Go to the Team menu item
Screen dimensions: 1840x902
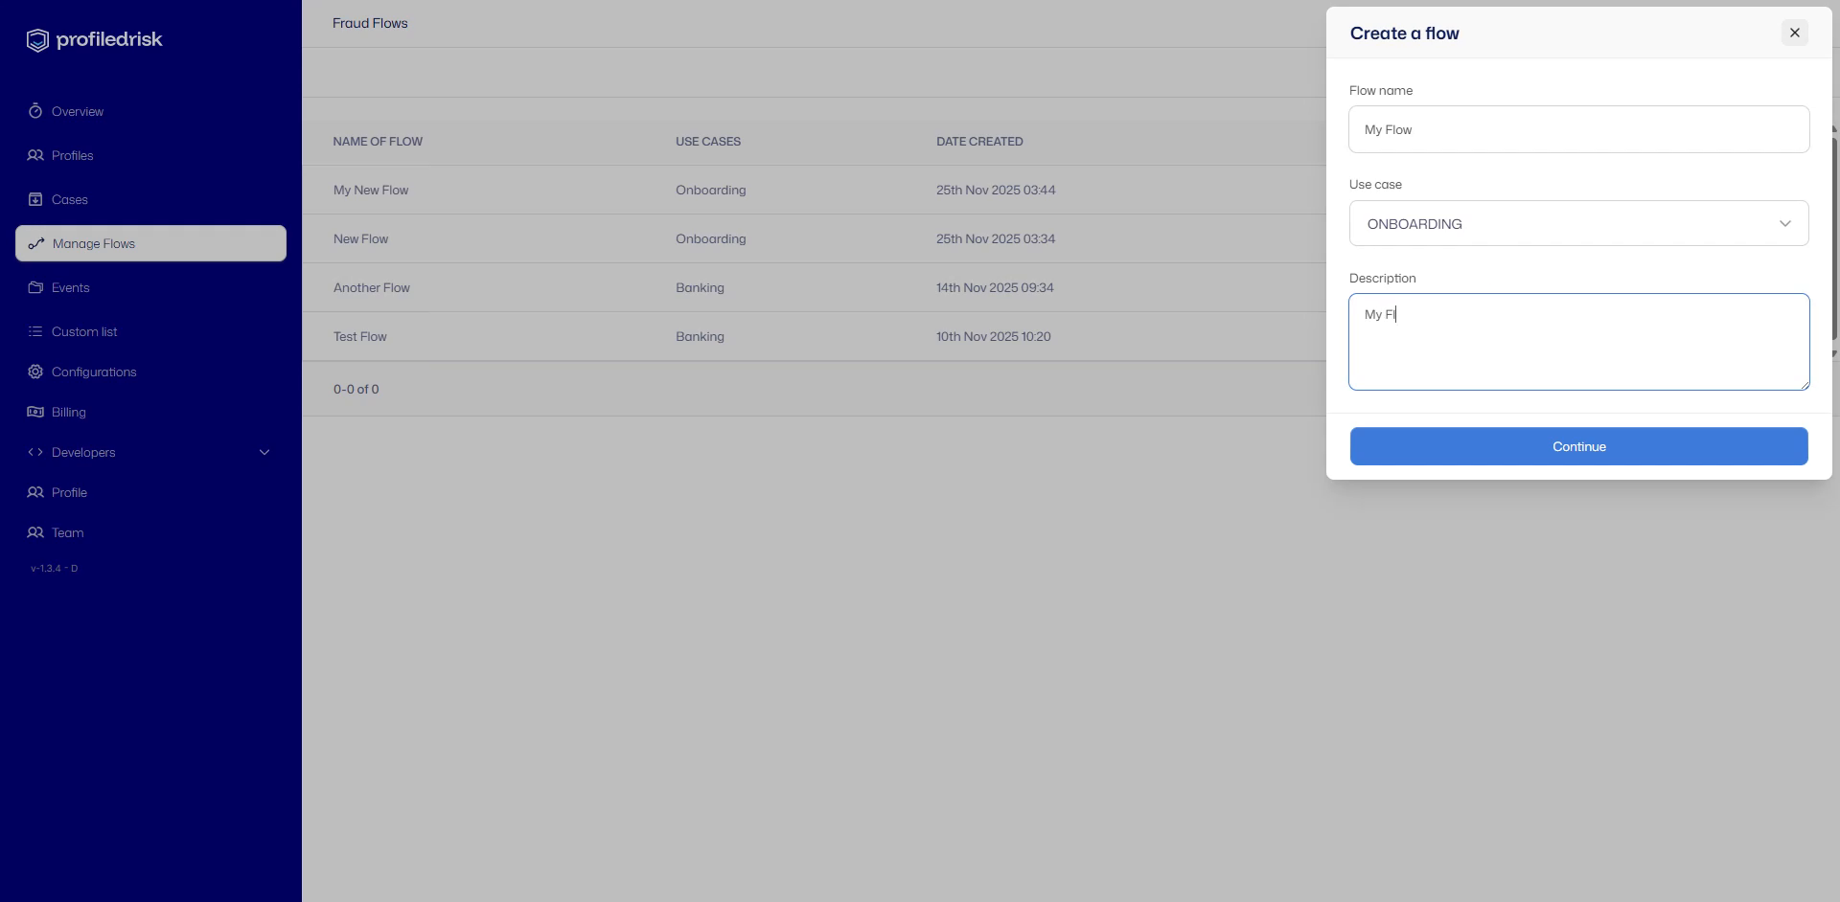pyautogui.click(x=67, y=532)
